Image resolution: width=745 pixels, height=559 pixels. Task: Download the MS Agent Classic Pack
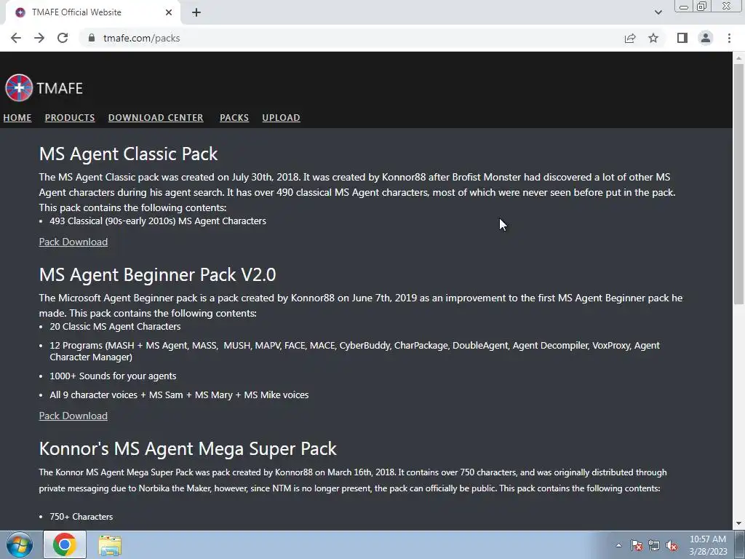(73, 242)
